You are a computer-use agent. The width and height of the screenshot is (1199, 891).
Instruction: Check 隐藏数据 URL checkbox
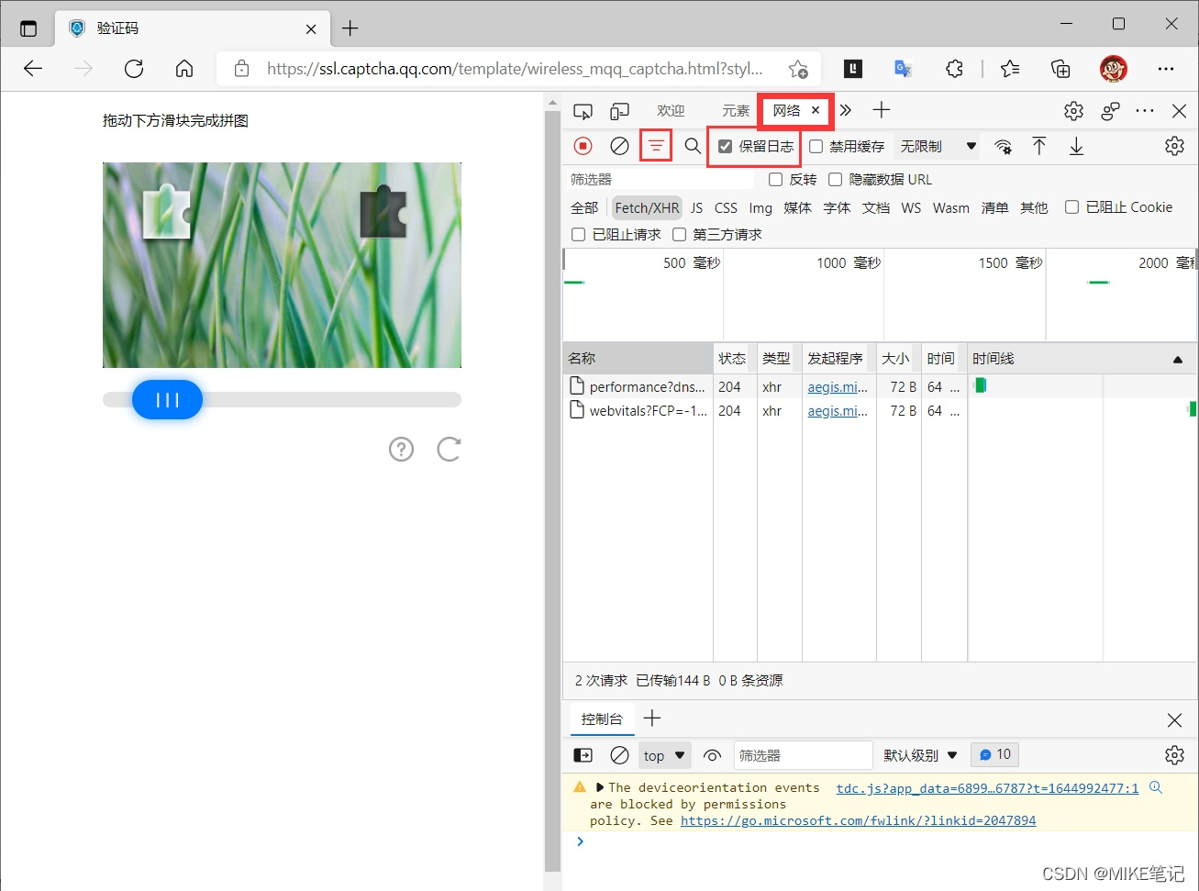point(836,180)
